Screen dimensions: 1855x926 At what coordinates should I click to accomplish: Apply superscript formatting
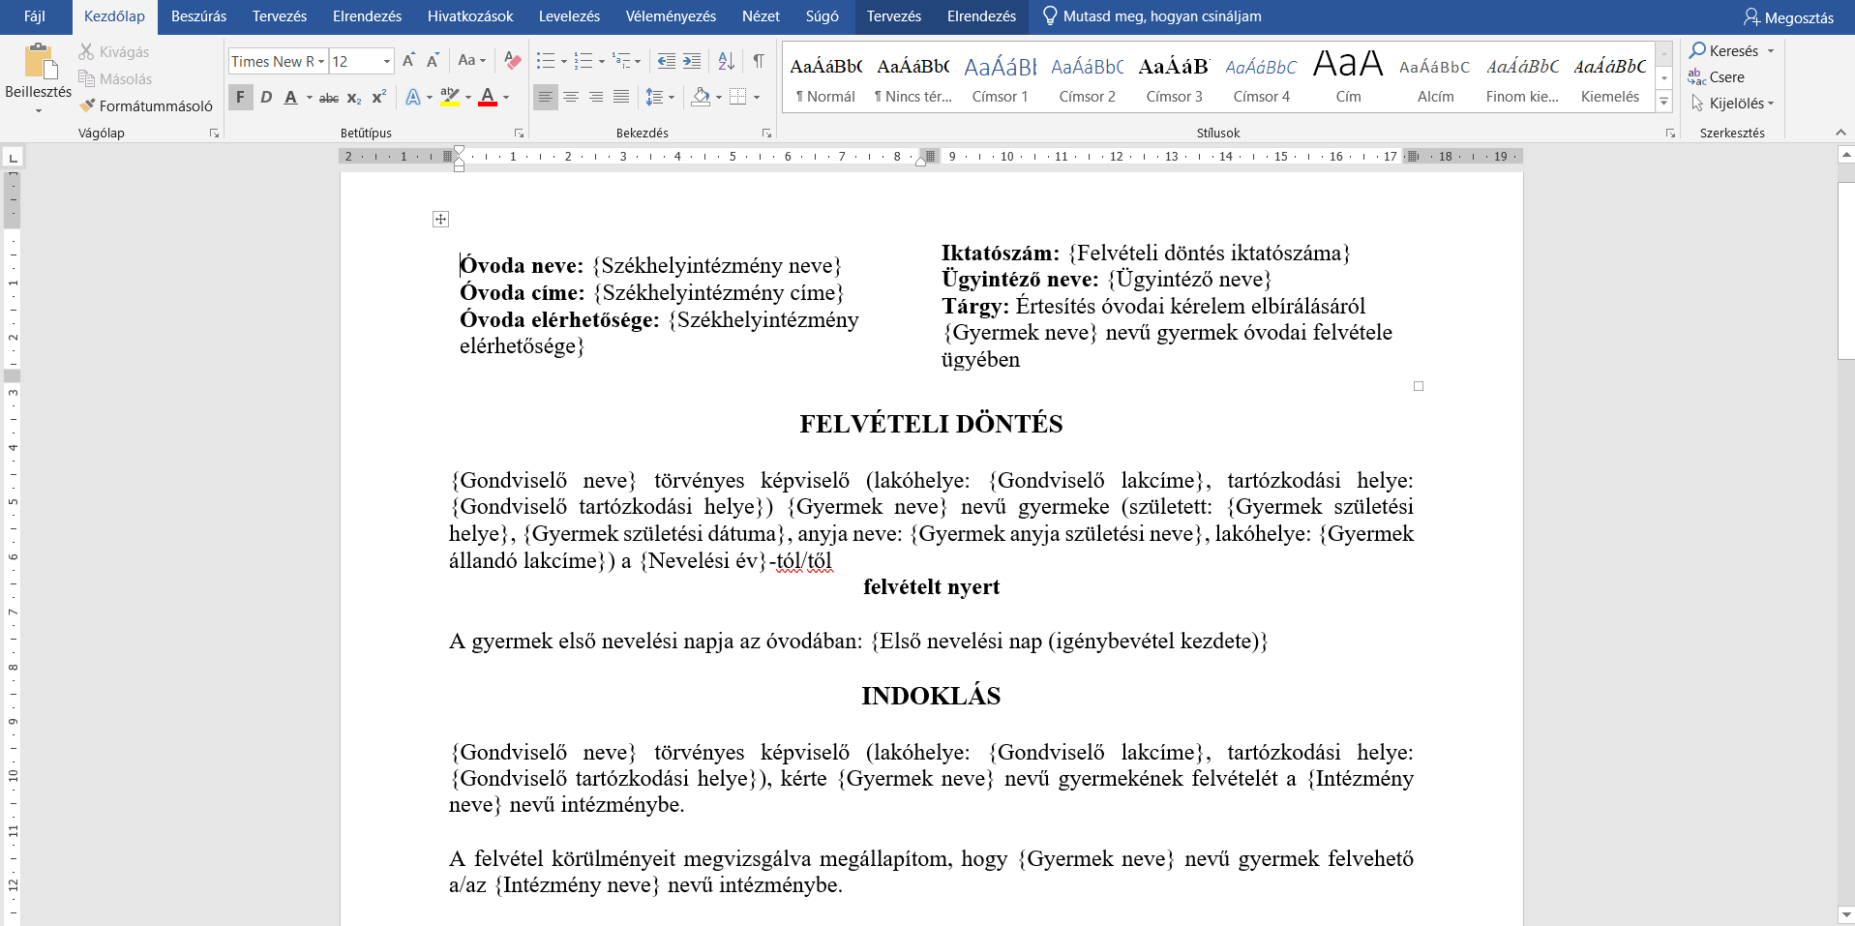click(378, 98)
